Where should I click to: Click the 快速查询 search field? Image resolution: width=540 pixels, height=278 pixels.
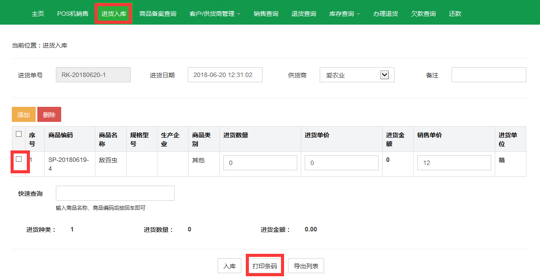pyautogui.click(x=115, y=193)
